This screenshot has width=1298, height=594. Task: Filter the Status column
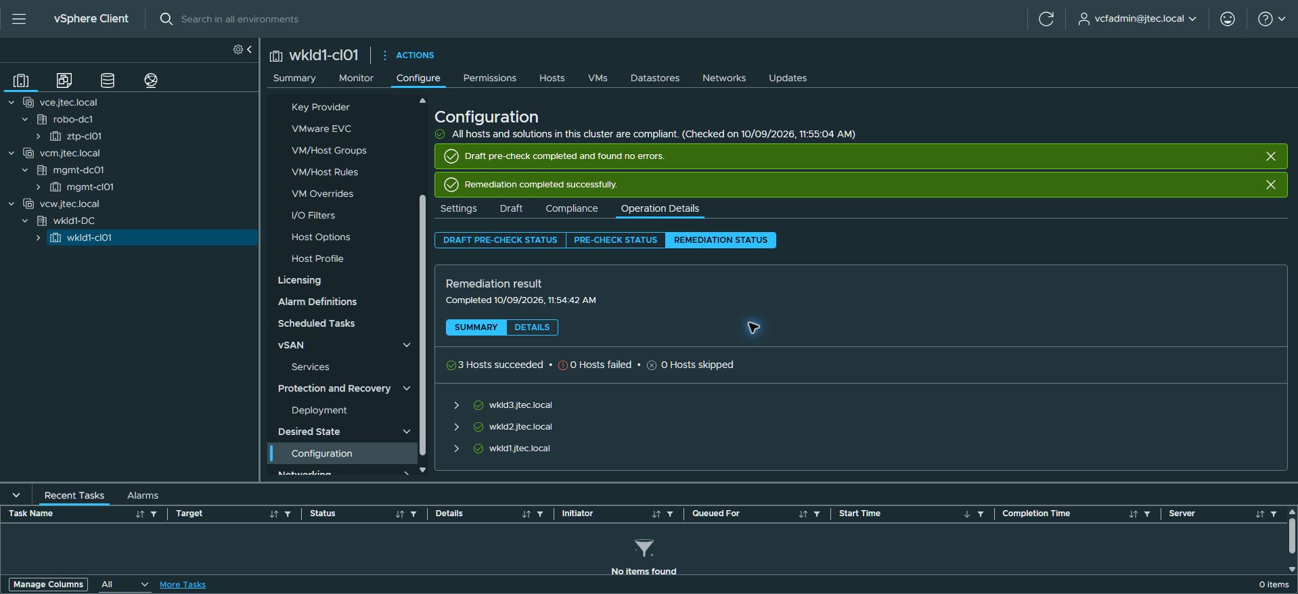413,514
